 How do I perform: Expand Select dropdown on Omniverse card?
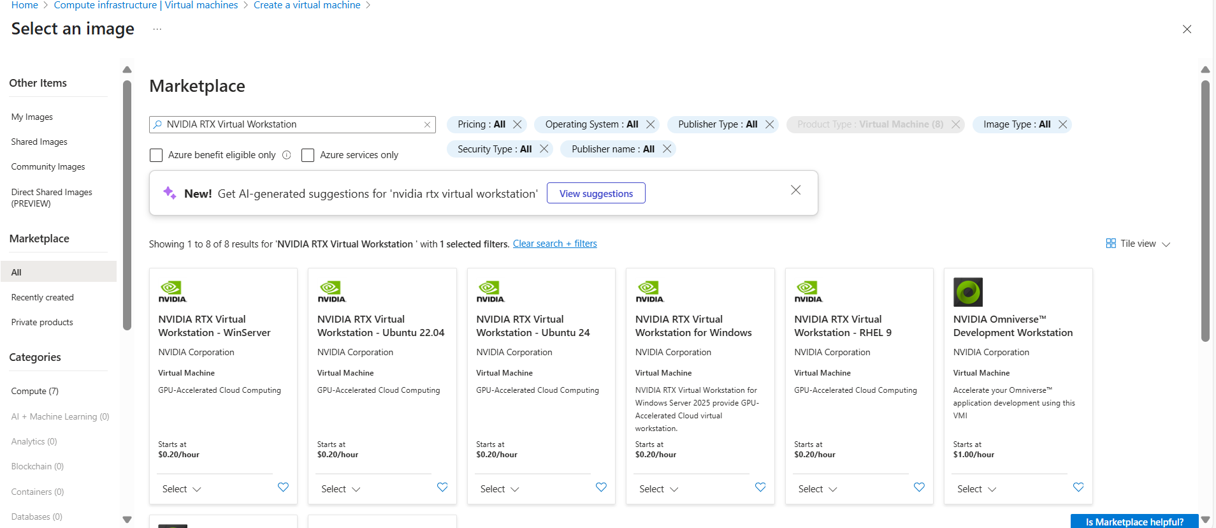[977, 489]
